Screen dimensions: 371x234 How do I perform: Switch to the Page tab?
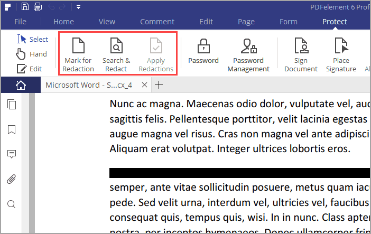246,22
